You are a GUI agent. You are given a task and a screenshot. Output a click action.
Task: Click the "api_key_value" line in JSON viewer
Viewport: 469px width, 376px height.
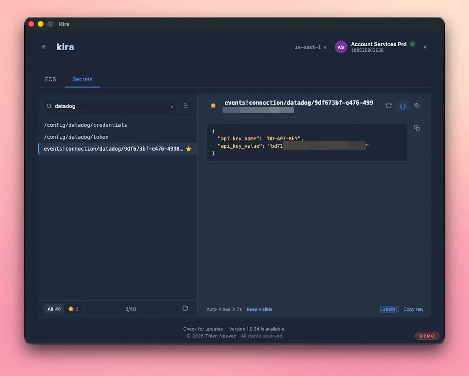pyautogui.click(x=293, y=146)
